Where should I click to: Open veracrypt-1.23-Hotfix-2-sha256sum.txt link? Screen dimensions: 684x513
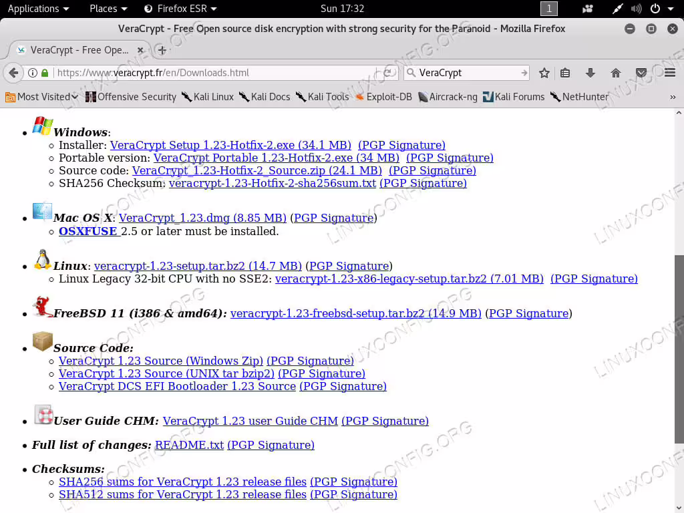click(x=273, y=183)
